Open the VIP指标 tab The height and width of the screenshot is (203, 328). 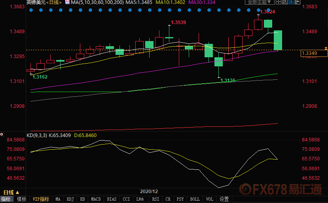point(41,199)
